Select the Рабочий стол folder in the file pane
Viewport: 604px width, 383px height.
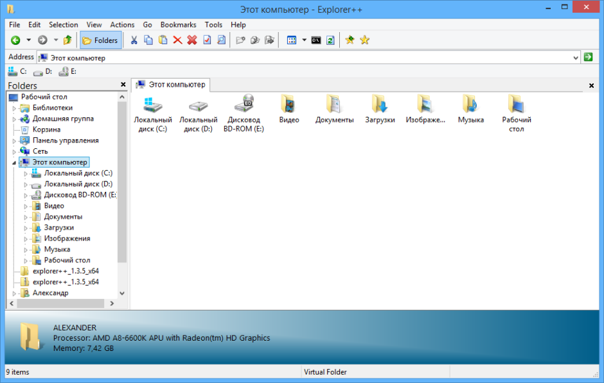coord(516,114)
